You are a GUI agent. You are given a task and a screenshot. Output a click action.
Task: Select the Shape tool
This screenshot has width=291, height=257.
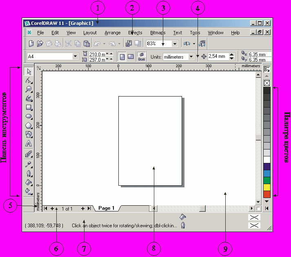pyautogui.click(x=29, y=80)
